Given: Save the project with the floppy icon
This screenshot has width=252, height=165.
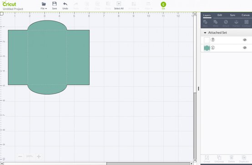Looking at the screenshot, I should point(55,4).
